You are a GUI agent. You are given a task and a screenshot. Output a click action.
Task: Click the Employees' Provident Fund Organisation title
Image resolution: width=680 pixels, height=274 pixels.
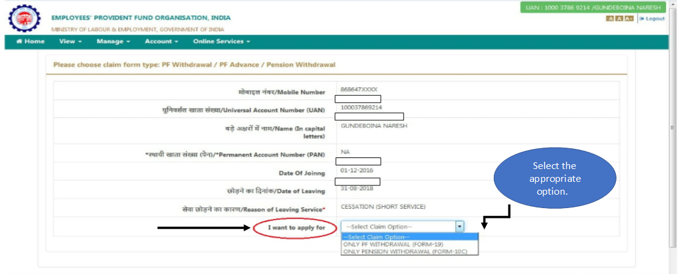click(x=141, y=18)
